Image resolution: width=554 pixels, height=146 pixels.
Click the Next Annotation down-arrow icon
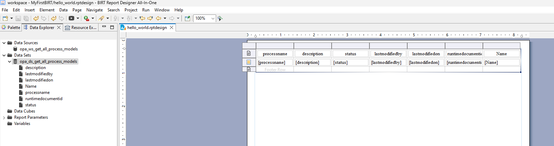click(116, 18)
